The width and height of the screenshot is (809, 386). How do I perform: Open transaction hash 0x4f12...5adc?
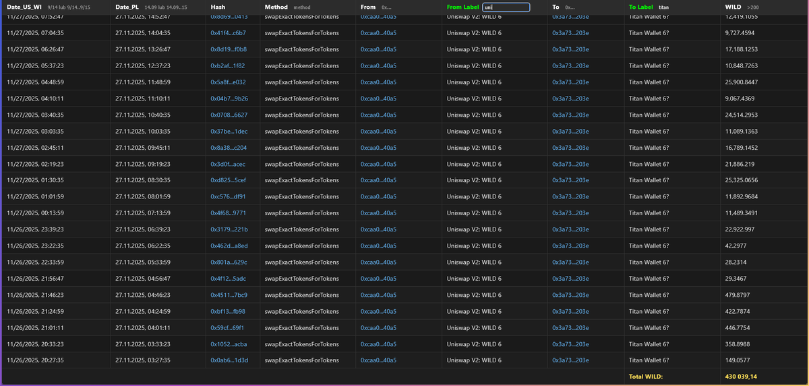pyautogui.click(x=229, y=278)
